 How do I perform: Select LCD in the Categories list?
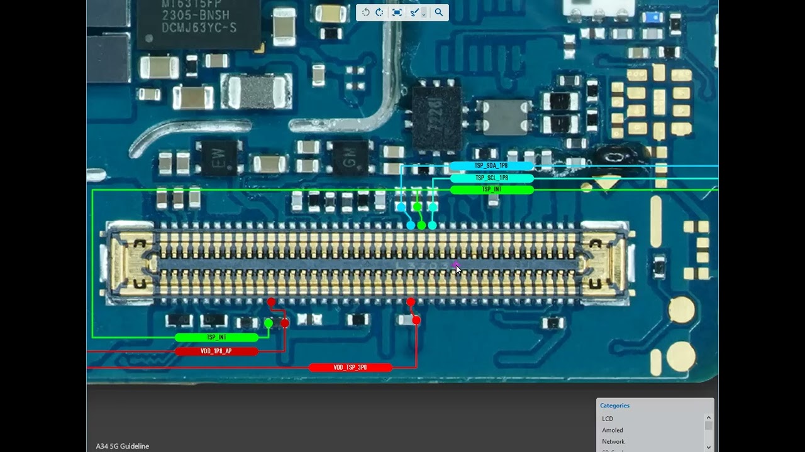coord(607,419)
